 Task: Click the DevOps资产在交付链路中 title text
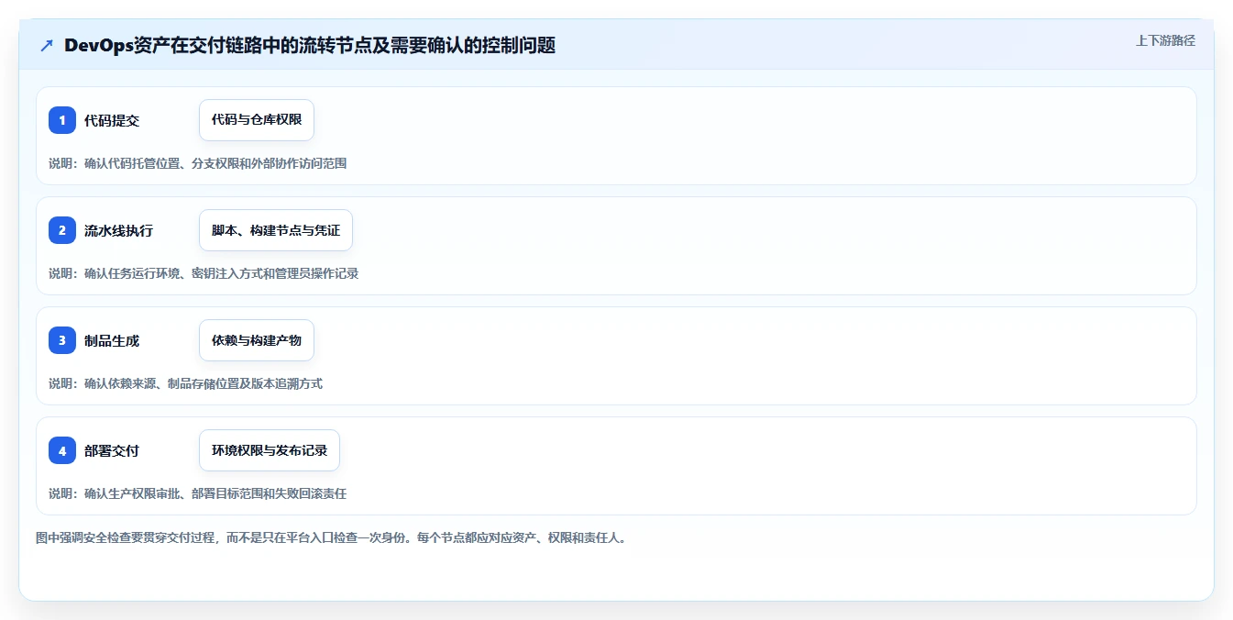click(310, 45)
